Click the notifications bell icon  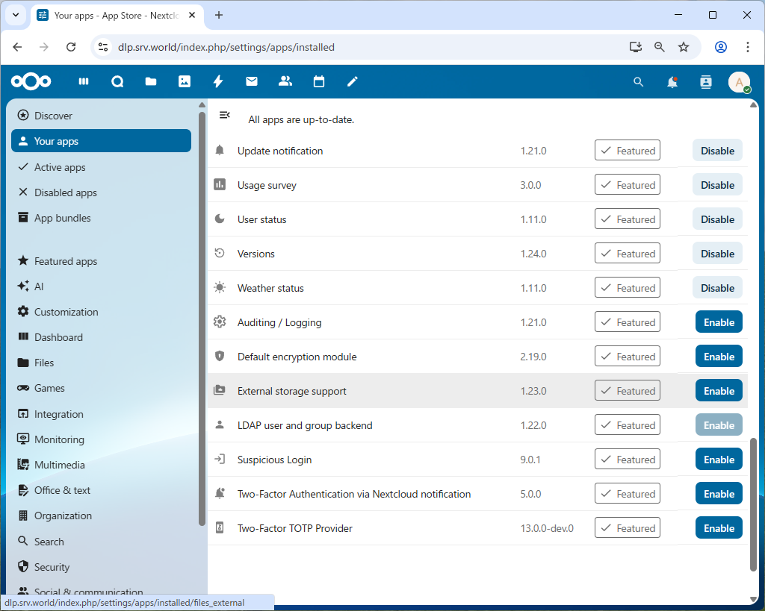pyautogui.click(x=672, y=82)
